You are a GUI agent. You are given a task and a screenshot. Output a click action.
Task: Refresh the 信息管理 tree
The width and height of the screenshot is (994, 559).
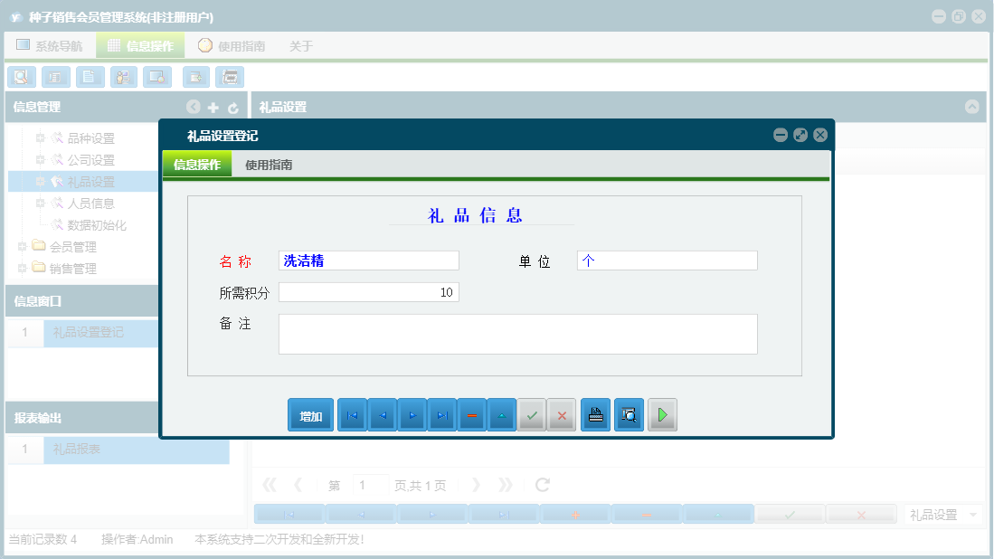tap(233, 108)
